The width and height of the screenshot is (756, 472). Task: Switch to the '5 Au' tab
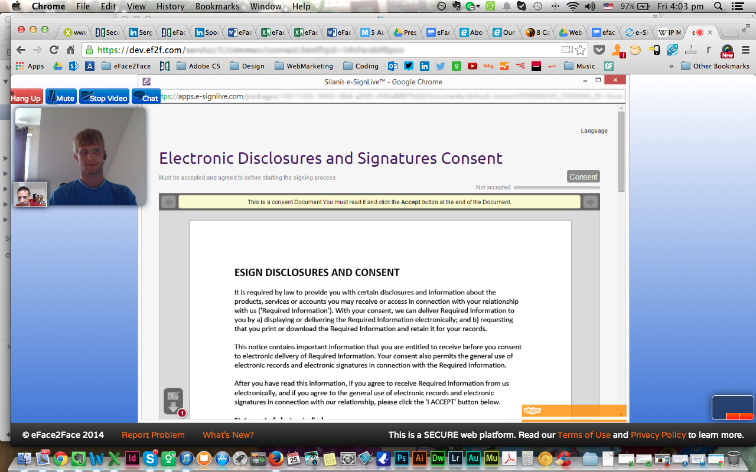click(372, 32)
